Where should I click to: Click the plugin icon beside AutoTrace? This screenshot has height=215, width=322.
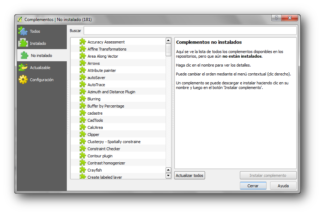tap(82, 84)
